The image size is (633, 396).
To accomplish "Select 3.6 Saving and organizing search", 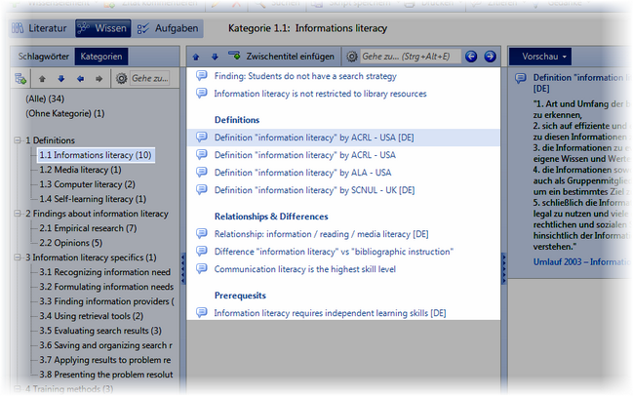I will [x=105, y=345].
